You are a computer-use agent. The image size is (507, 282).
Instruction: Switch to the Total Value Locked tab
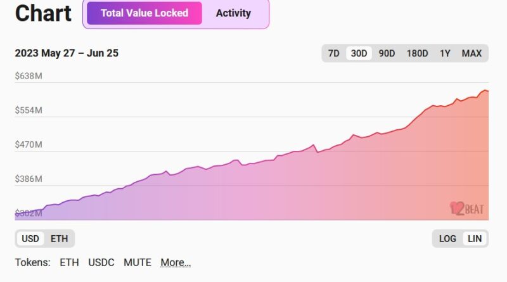(x=144, y=13)
